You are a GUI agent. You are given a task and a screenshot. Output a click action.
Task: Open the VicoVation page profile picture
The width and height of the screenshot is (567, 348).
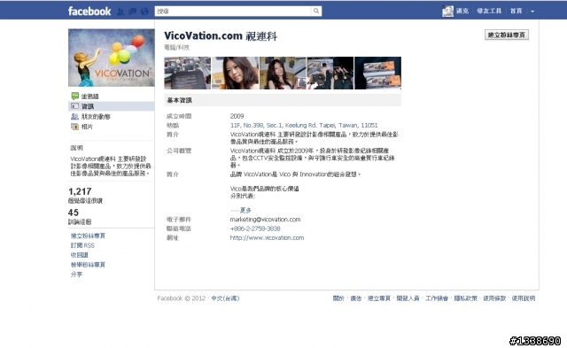point(112,58)
